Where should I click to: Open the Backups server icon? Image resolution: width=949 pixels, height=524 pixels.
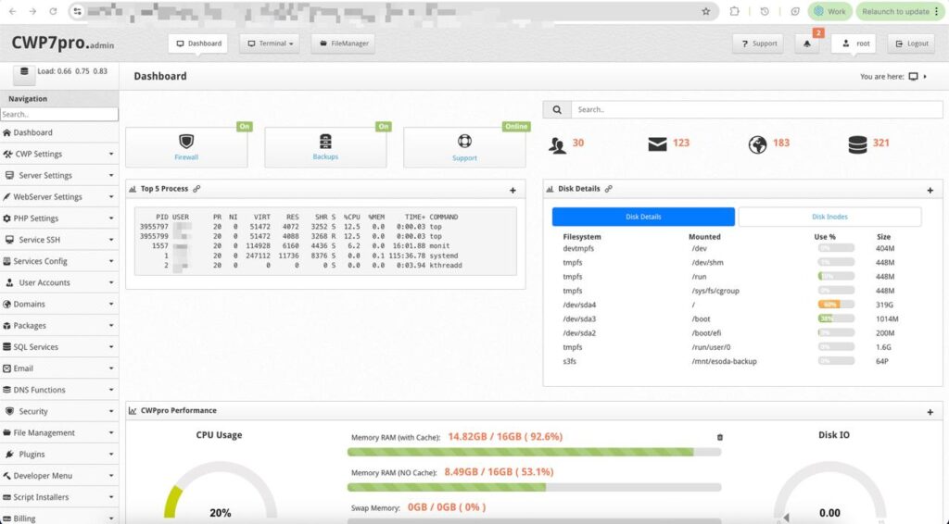325,142
